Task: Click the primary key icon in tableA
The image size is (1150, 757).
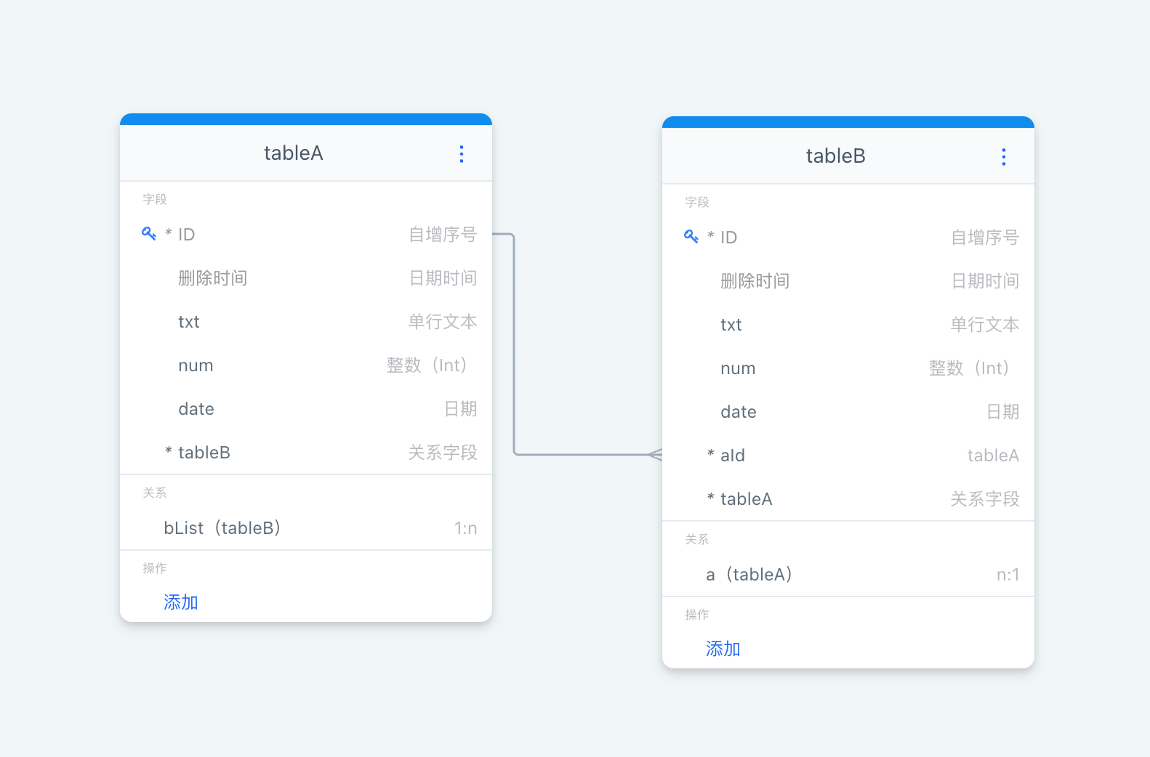Action: pos(148,233)
